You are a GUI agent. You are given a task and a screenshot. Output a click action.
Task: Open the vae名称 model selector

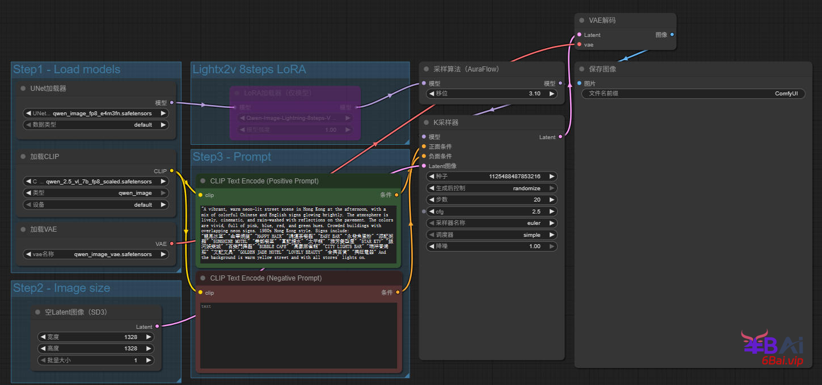(x=96, y=254)
